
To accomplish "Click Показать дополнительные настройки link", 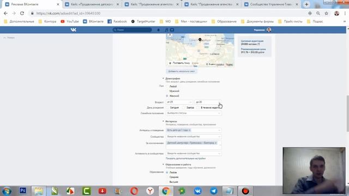I will pyautogui.click(x=185, y=158).
